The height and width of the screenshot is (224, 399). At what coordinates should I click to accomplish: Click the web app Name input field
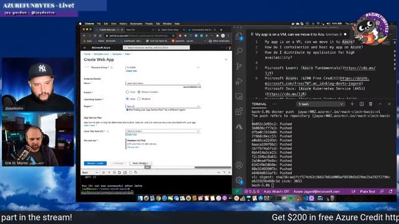pos(163,83)
